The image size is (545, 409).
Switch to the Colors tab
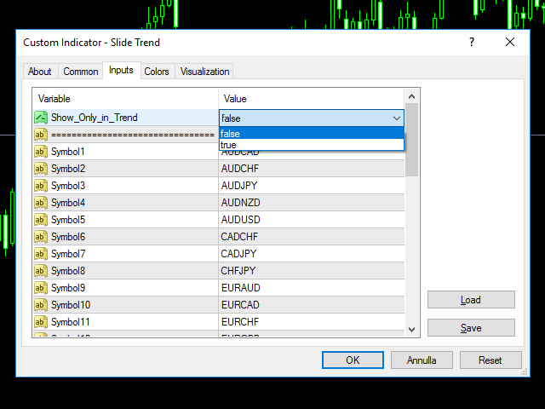pyautogui.click(x=157, y=72)
